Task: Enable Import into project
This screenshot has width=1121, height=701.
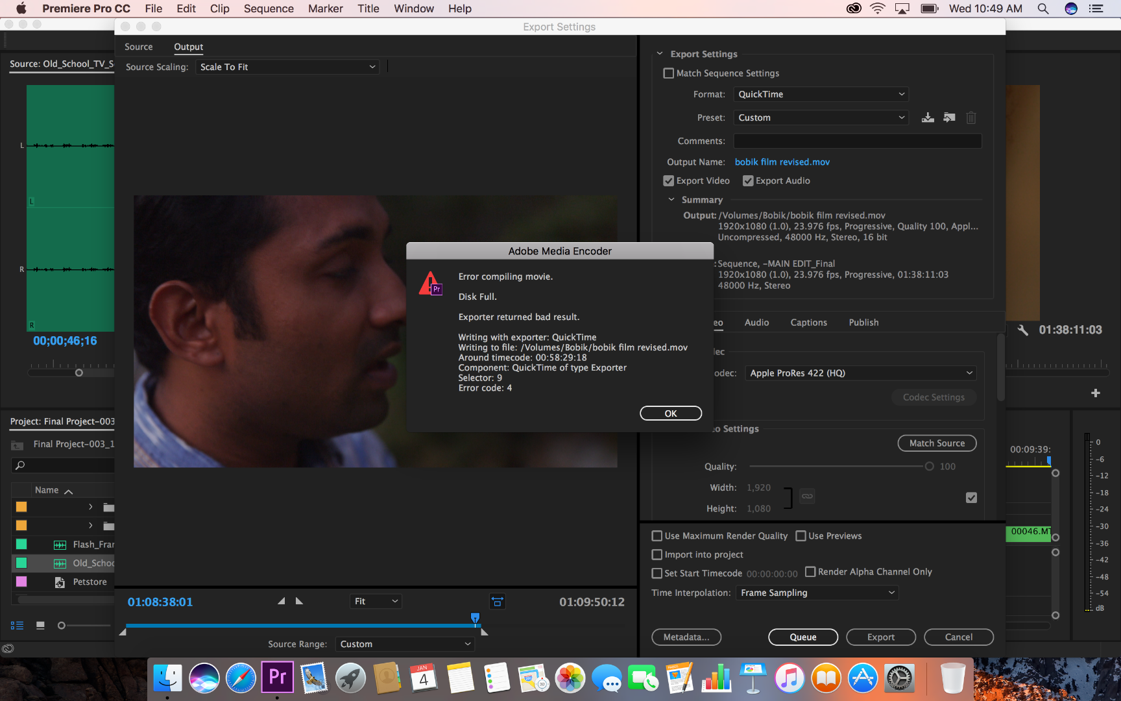Action: 657,554
